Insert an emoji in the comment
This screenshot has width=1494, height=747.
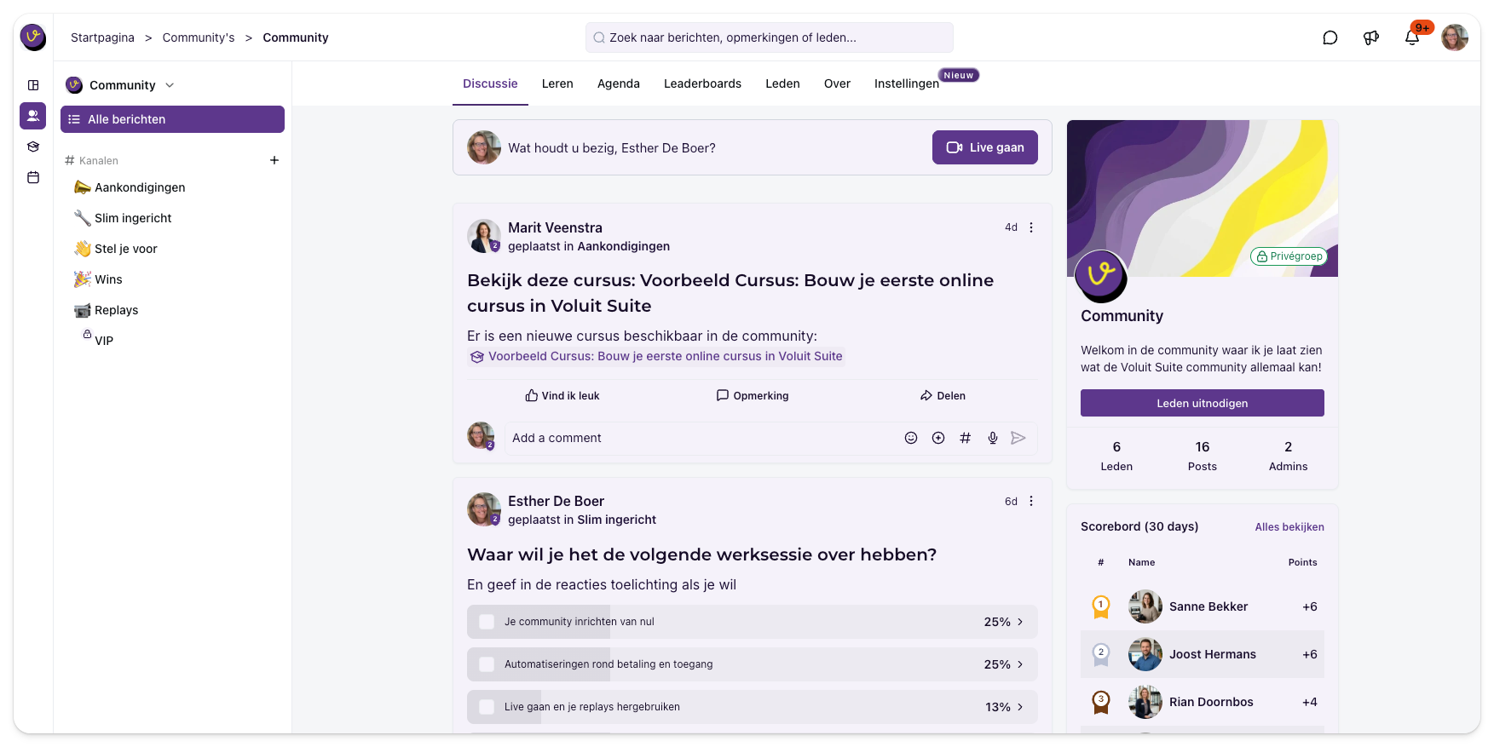911,438
